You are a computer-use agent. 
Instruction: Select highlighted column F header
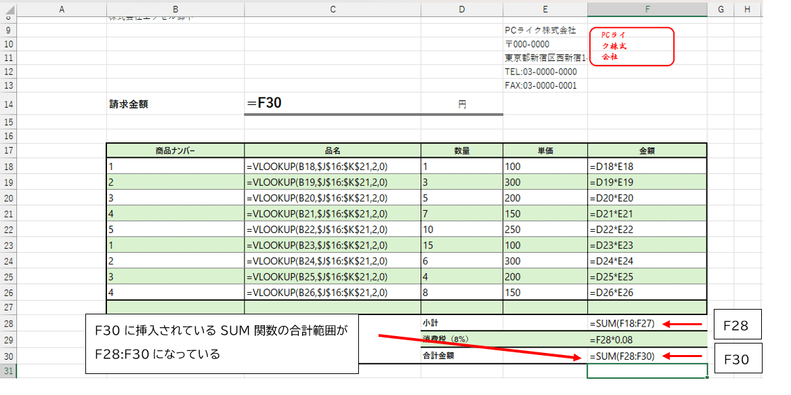tap(647, 9)
